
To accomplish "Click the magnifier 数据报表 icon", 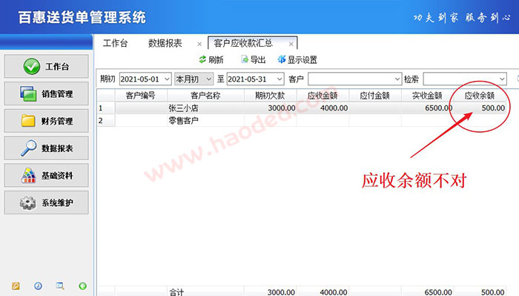I will tap(28, 148).
